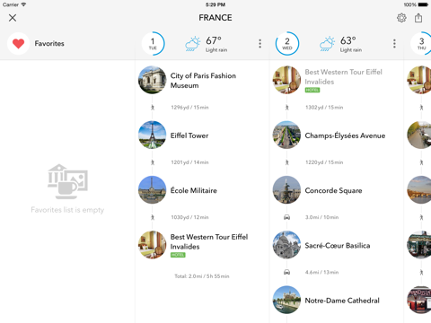Tap City of Paris Fashion Museum thumbnail
Image resolution: width=431 pixels, height=323 pixels.
[152, 80]
